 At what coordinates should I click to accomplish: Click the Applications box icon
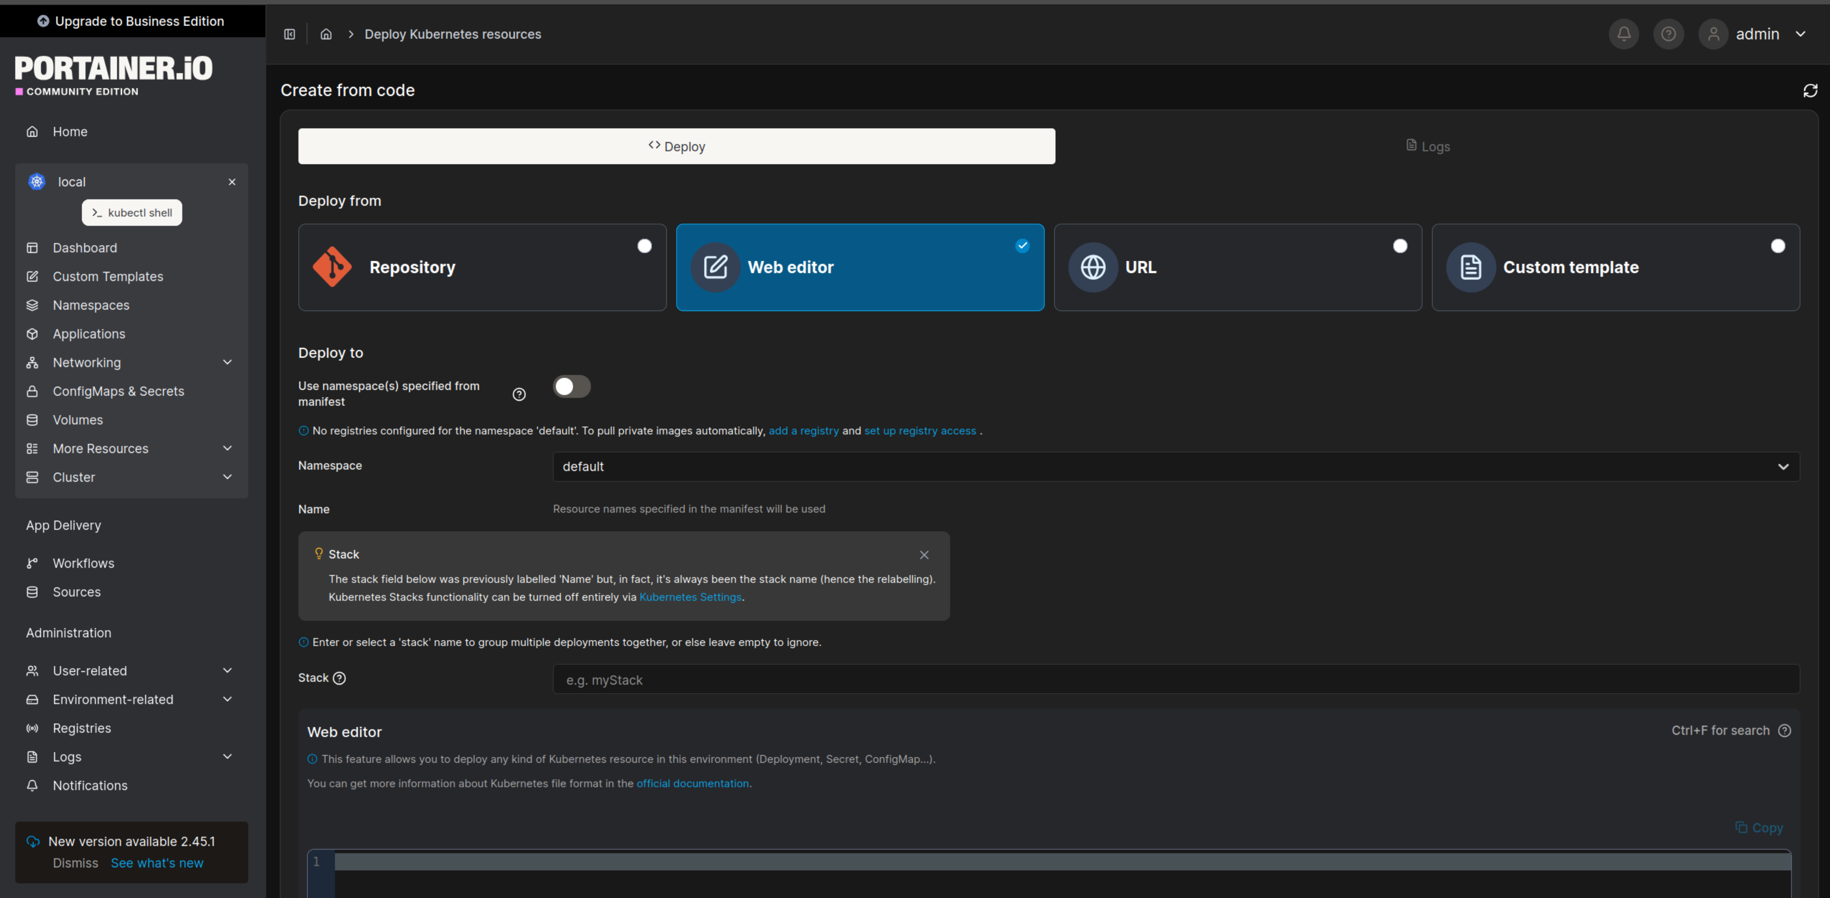(32, 334)
